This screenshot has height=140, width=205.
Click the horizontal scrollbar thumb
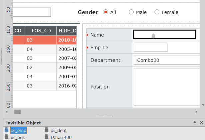coord(17,112)
